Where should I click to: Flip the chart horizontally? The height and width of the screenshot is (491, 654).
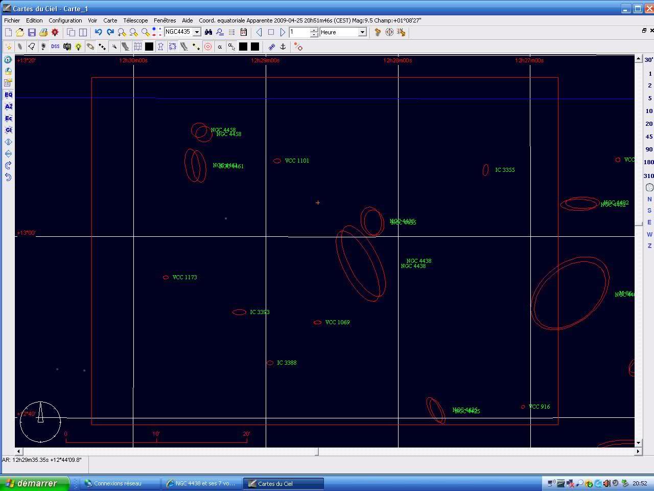click(x=8, y=142)
